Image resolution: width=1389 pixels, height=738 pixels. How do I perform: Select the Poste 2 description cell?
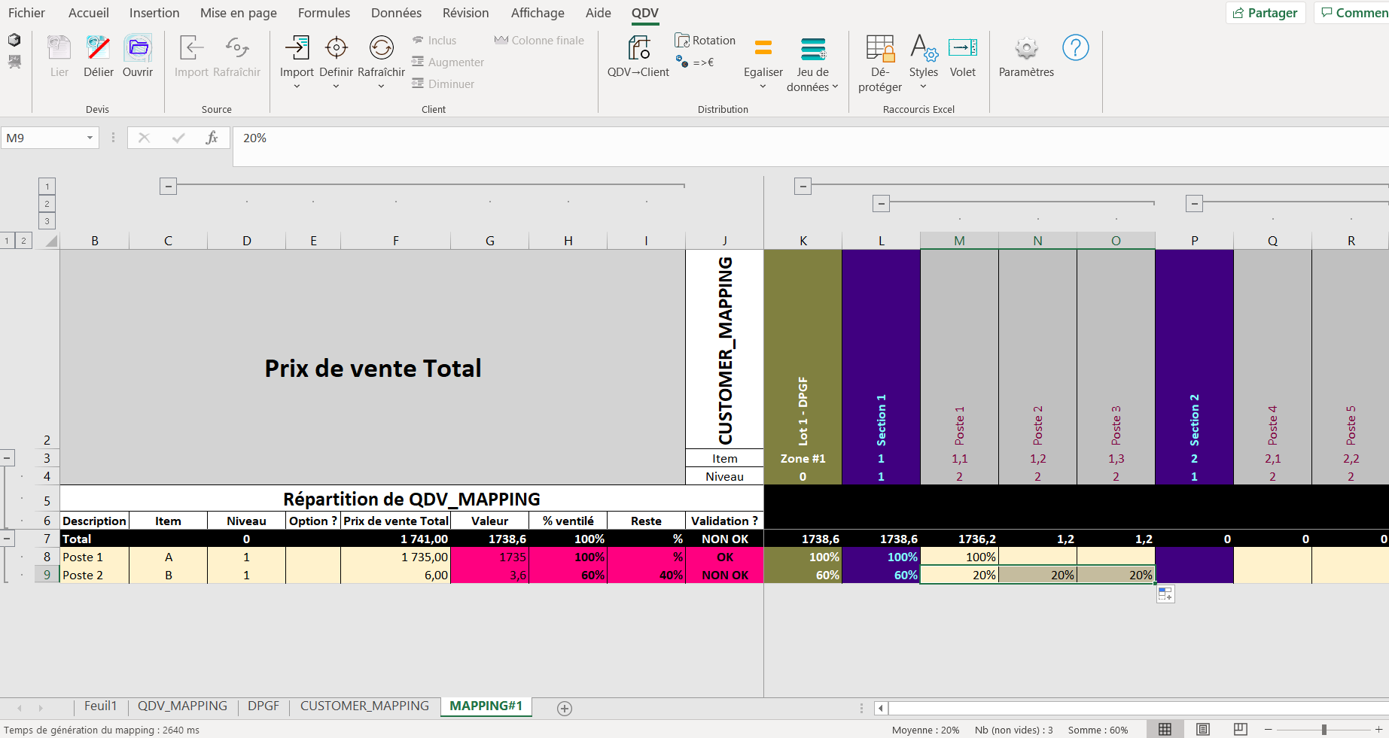95,575
